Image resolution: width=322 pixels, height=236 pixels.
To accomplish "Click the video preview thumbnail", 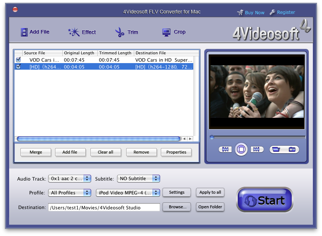I will click(257, 92).
